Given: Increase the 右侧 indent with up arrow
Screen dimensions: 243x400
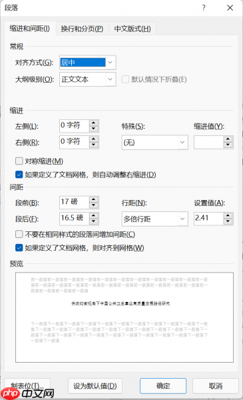Looking at the screenshot, I should pyautogui.click(x=94, y=139).
